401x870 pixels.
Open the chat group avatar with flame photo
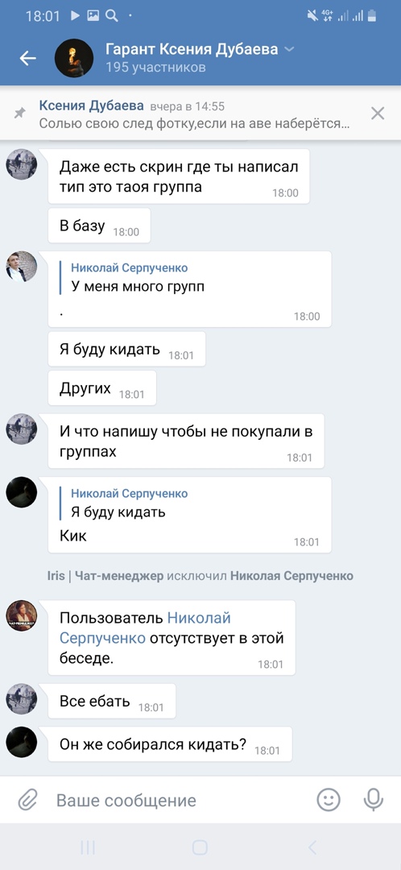click(x=74, y=58)
